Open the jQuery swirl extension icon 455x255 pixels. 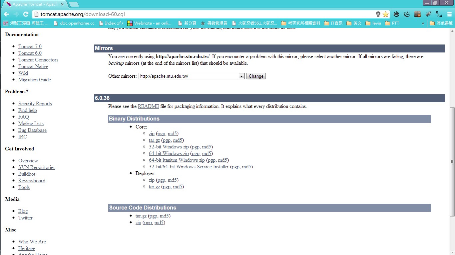pos(407,14)
